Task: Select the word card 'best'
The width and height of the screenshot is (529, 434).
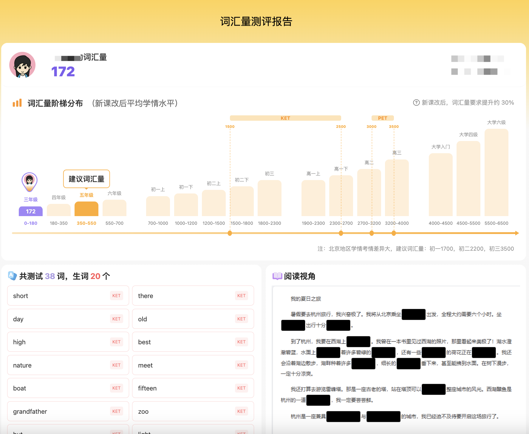Action: coord(193,342)
